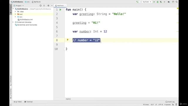Close the MyFile.kt editor tab
Screen dimensions: 188x106
coord(65,6)
